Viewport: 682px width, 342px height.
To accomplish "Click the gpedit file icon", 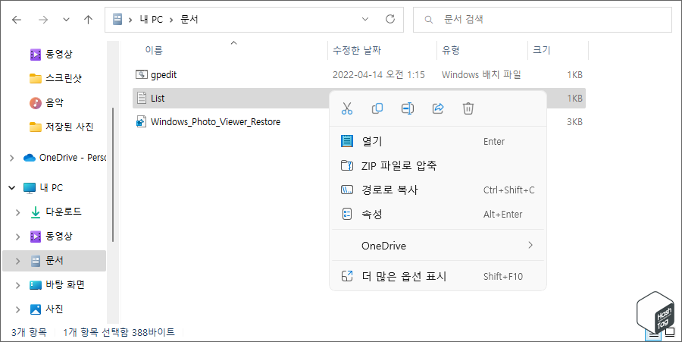I will click(142, 74).
